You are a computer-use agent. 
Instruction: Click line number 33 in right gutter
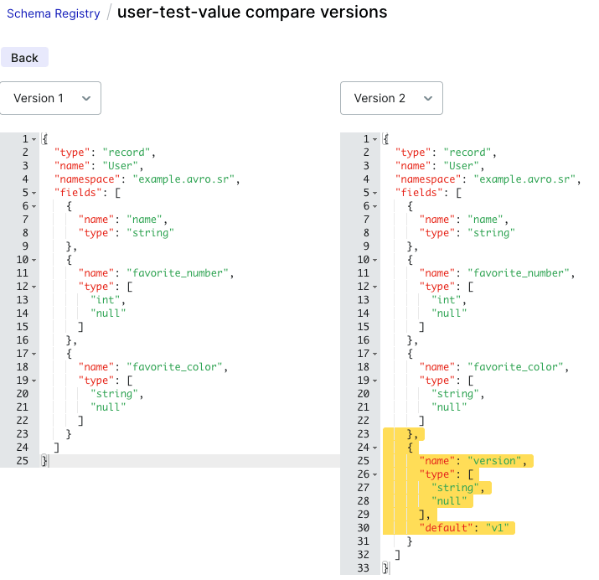(x=364, y=568)
